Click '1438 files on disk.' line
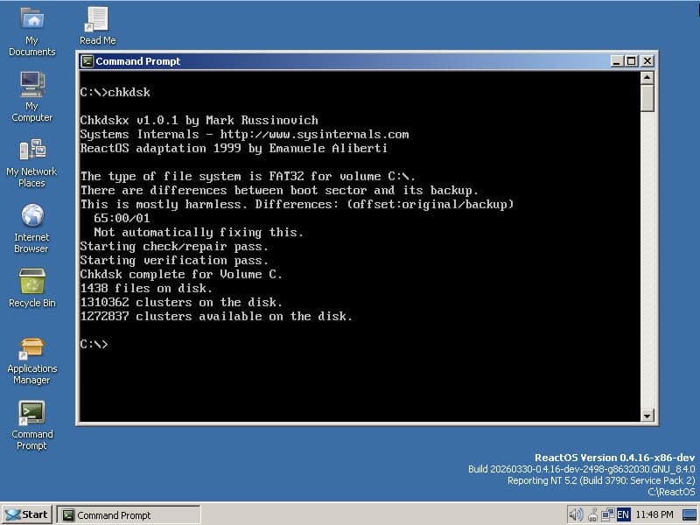 pos(146,289)
